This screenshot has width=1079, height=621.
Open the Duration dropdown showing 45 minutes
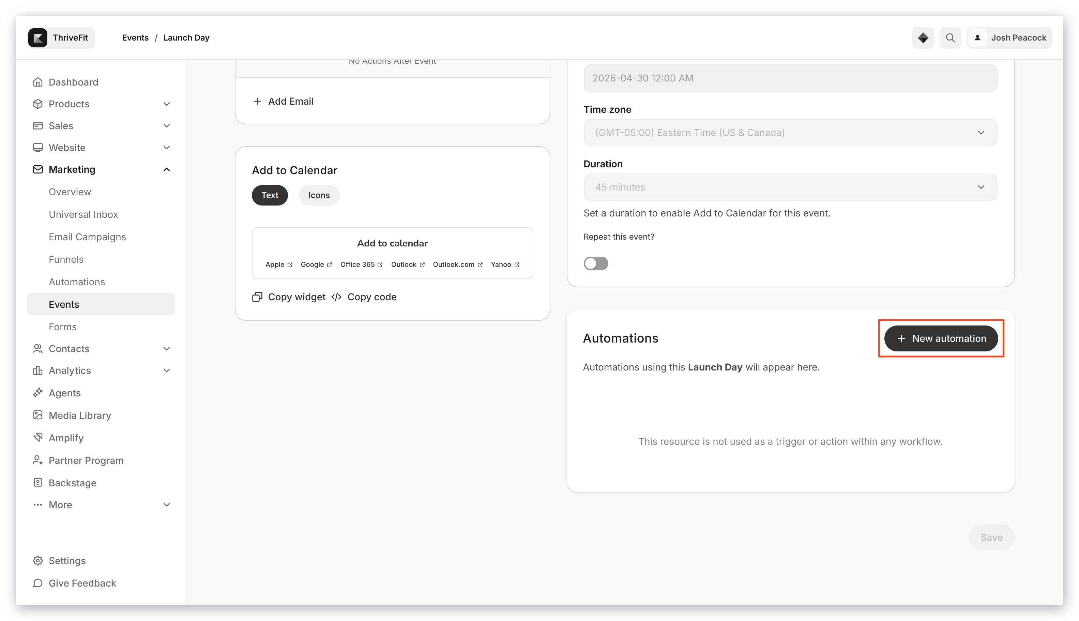790,187
